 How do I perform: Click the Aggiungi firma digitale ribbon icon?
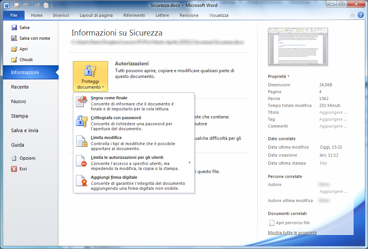click(82, 181)
